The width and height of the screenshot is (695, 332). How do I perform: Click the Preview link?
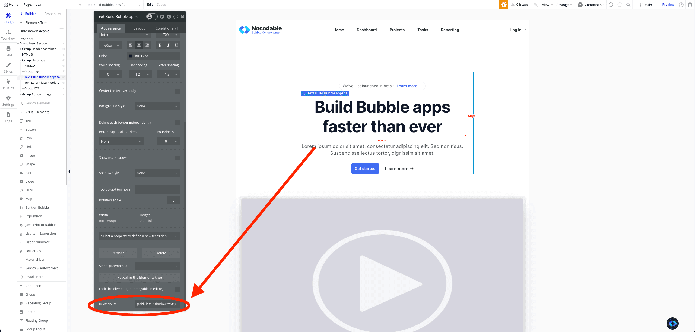tap(668, 5)
